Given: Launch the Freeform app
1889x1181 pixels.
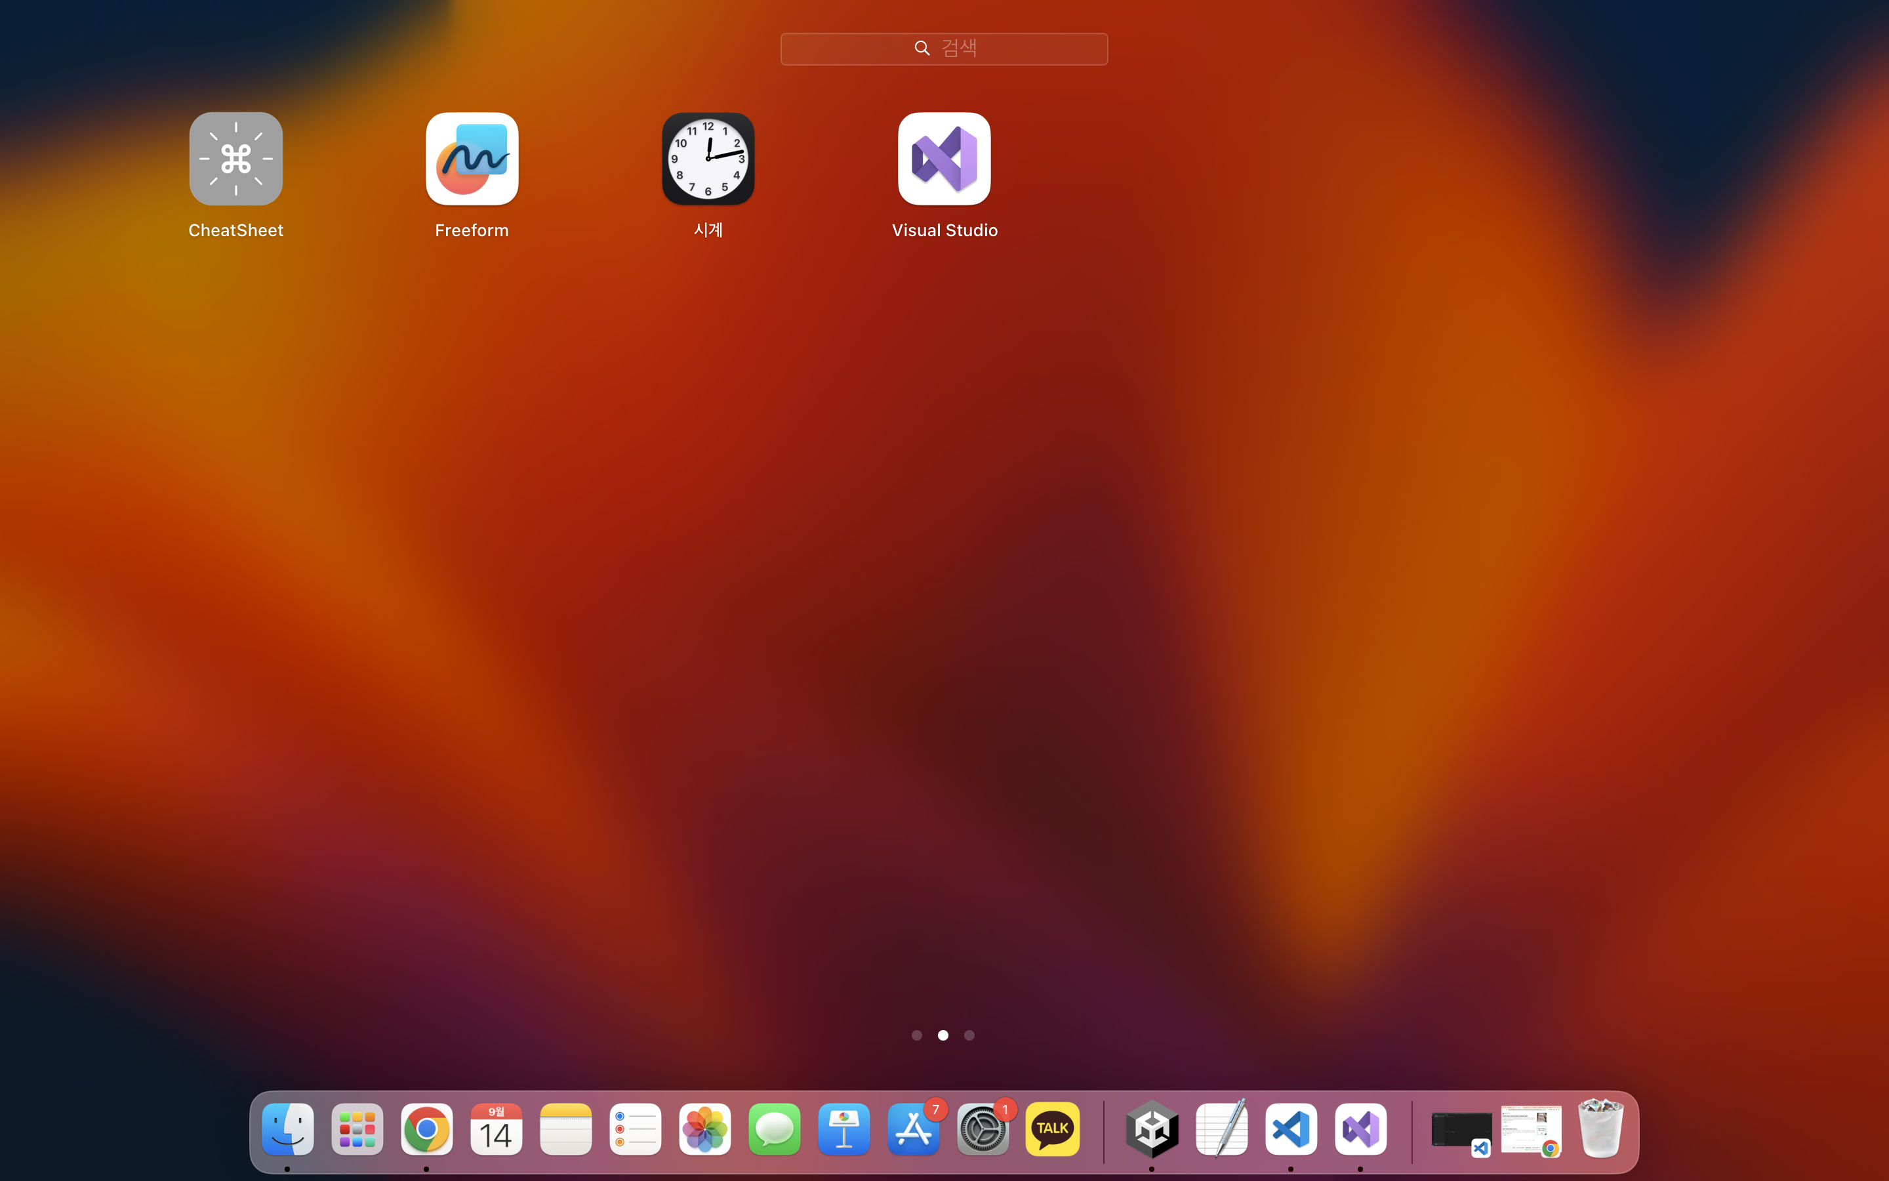Looking at the screenshot, I should click(472, 159).
